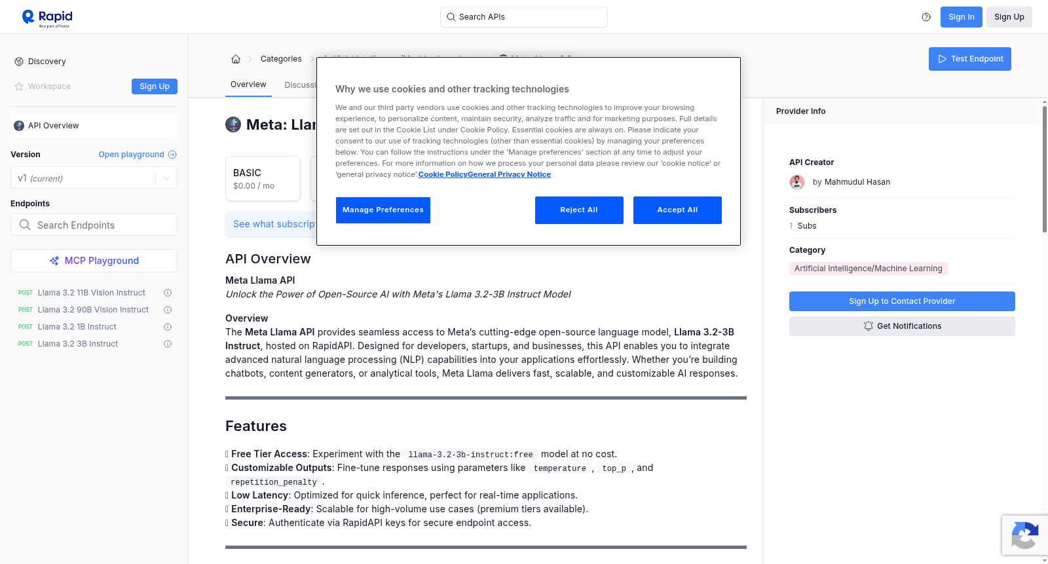1048x564 pixels.
Task: Open Artificial Intelligence/Machine Learning category tag
Action: click(868, 269)
